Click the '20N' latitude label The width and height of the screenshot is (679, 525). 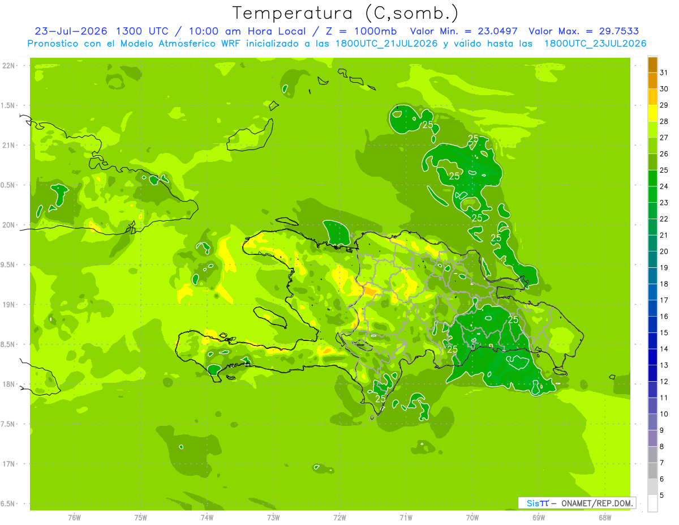[8, 225]
